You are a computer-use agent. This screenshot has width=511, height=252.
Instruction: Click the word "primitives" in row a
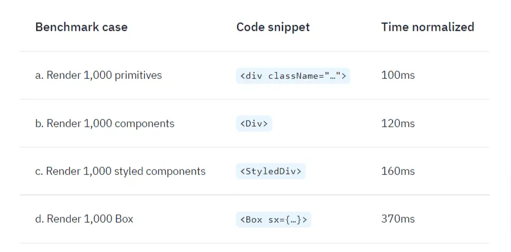138,75
